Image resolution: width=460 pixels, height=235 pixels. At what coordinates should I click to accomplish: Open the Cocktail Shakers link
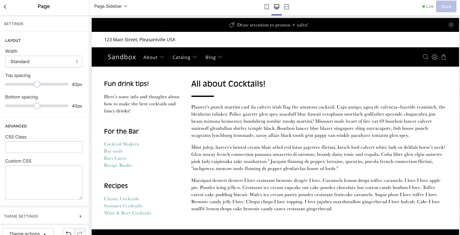coord(121,144)
